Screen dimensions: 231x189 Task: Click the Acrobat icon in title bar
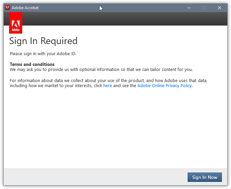click(x=7, y=7)
